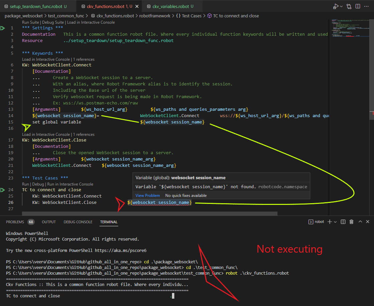Expand the Test Cases breadcrumb
This screenshot has width=374, height=306.
(x=192, y=16)
